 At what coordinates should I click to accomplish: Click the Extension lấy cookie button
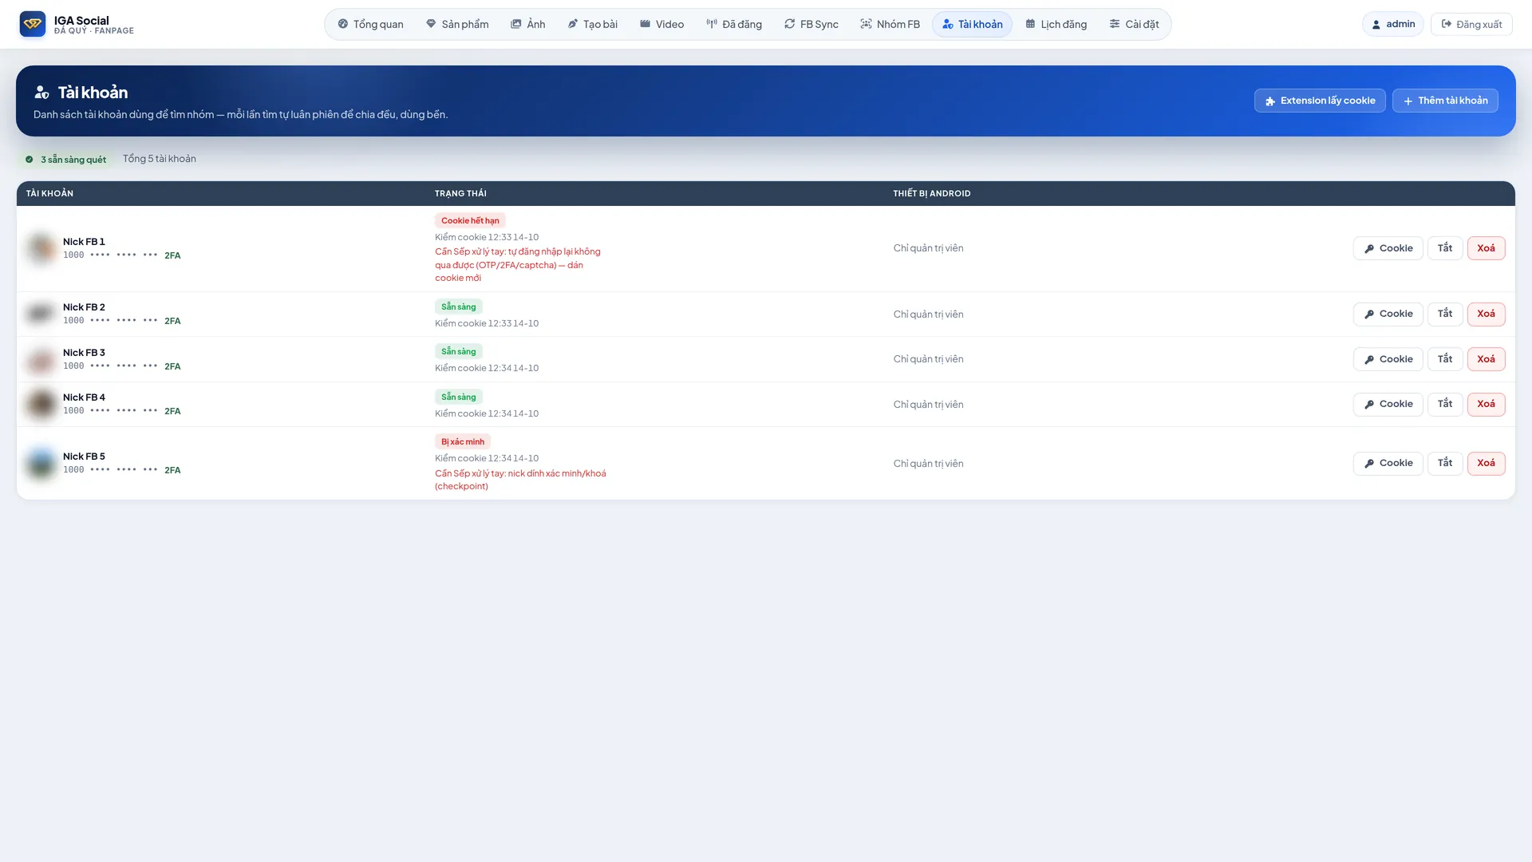point(1320,101)
